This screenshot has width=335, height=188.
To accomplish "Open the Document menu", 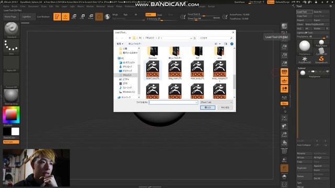I will pos(33,6).
